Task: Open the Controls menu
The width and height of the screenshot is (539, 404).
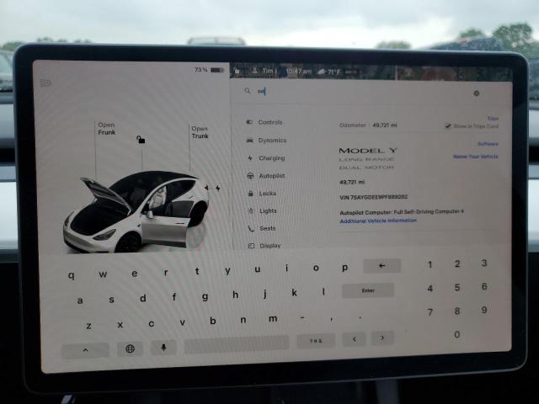Action: (x=269, y=122)
